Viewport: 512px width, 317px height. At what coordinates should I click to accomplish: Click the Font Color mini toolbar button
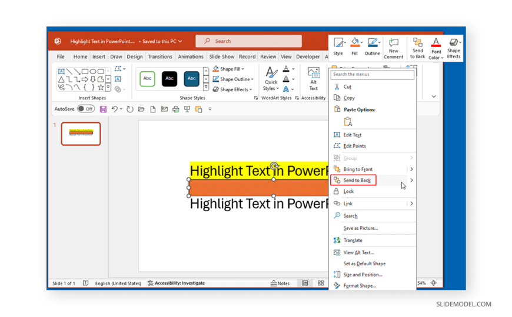coord(436,48)
